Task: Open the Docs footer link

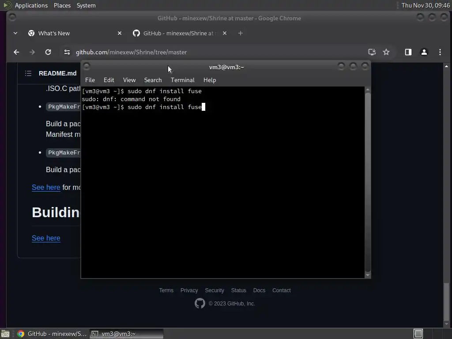Action: [259, 290]
